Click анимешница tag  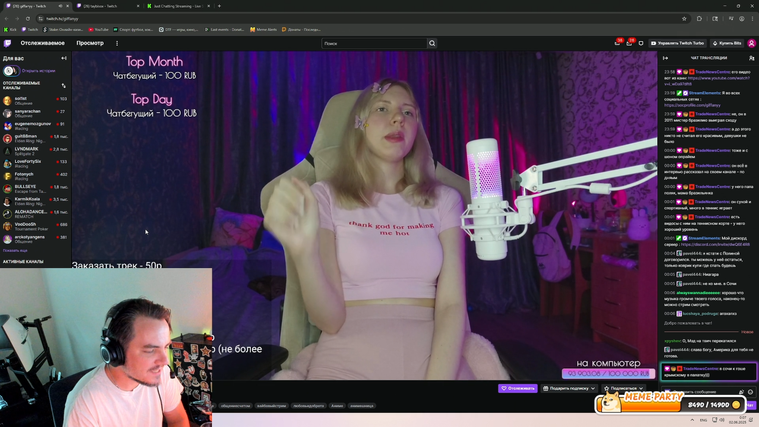coord(362,406)
